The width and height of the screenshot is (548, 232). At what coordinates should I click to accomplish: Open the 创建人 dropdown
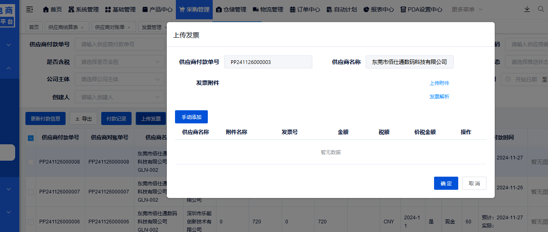(x=120, y=97)
